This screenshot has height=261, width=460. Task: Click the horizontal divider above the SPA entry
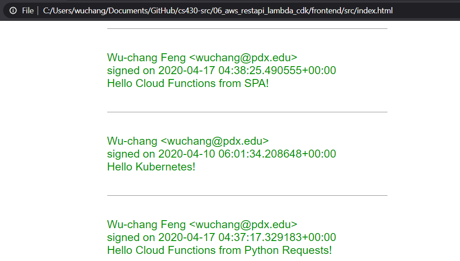(247, 29)
